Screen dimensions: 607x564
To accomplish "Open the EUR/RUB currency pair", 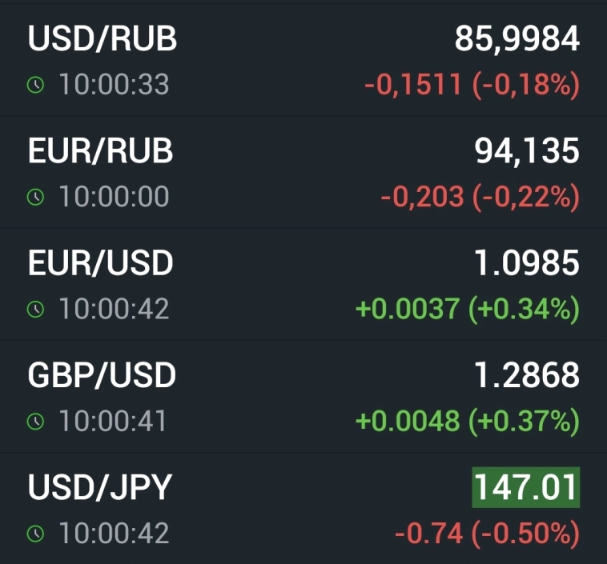I will coord(101,151).
